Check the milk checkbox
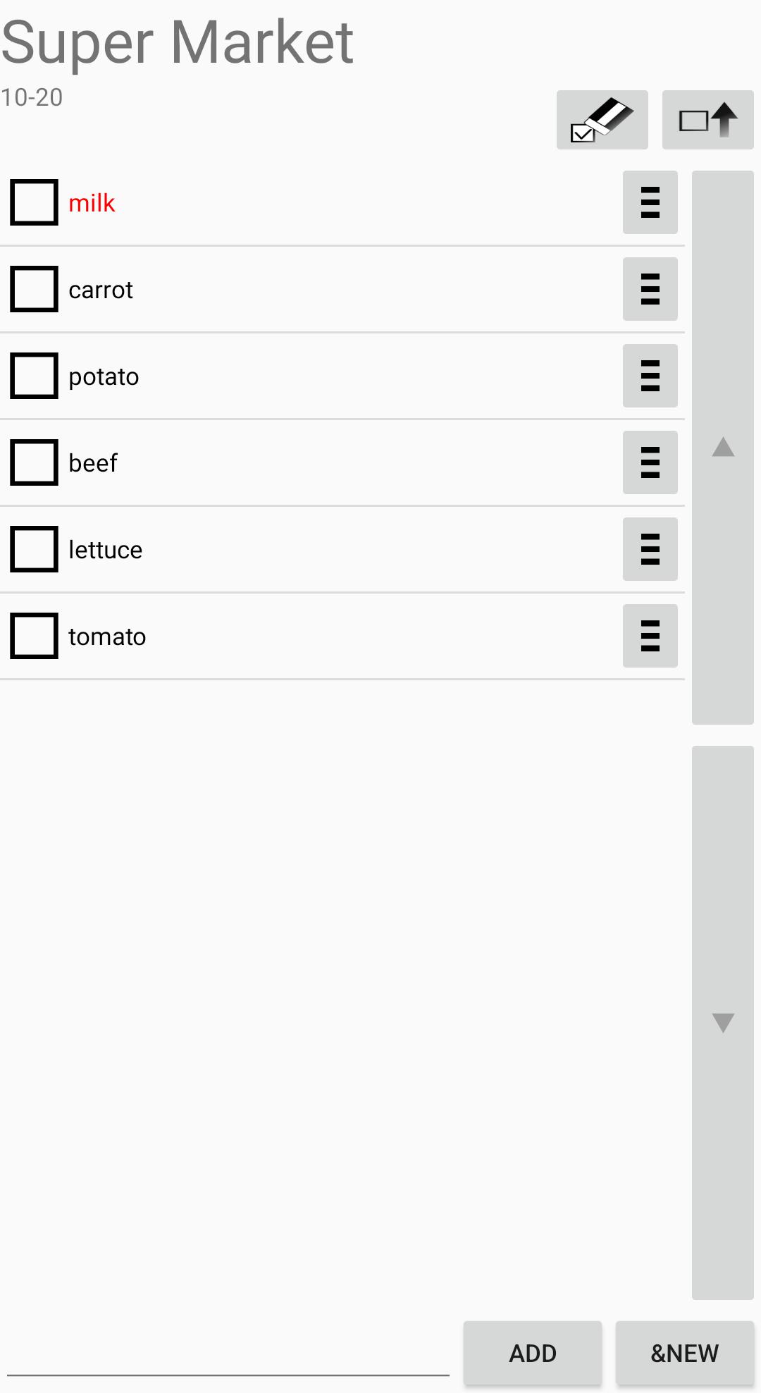The image size is (761, 1393). click(x=34, y=202)
